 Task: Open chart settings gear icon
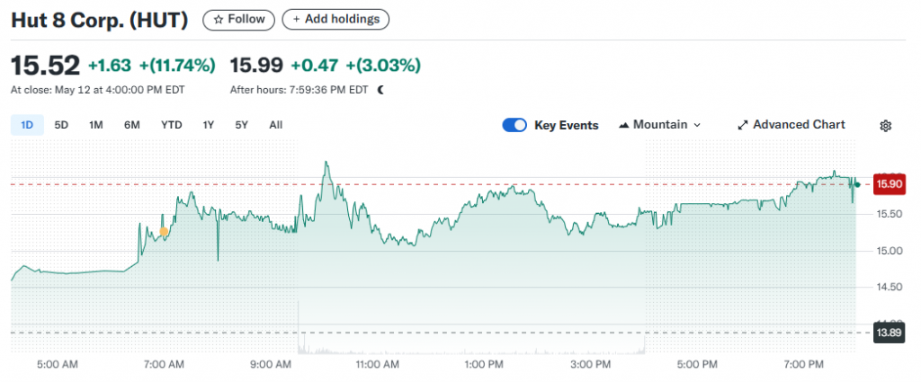(x=886, y=126)
